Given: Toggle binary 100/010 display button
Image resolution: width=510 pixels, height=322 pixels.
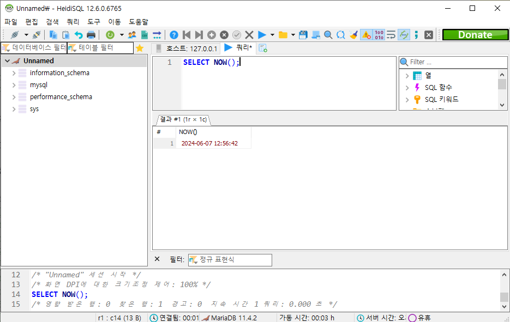Looking at the screenshot, I should click(x=379, y=35).
